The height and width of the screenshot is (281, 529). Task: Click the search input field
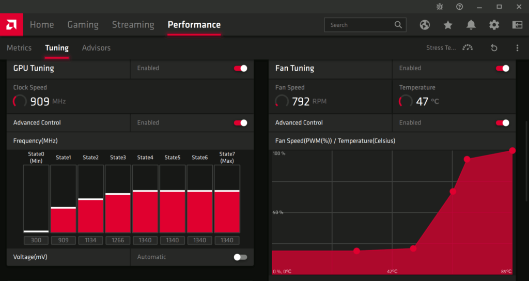360,25
